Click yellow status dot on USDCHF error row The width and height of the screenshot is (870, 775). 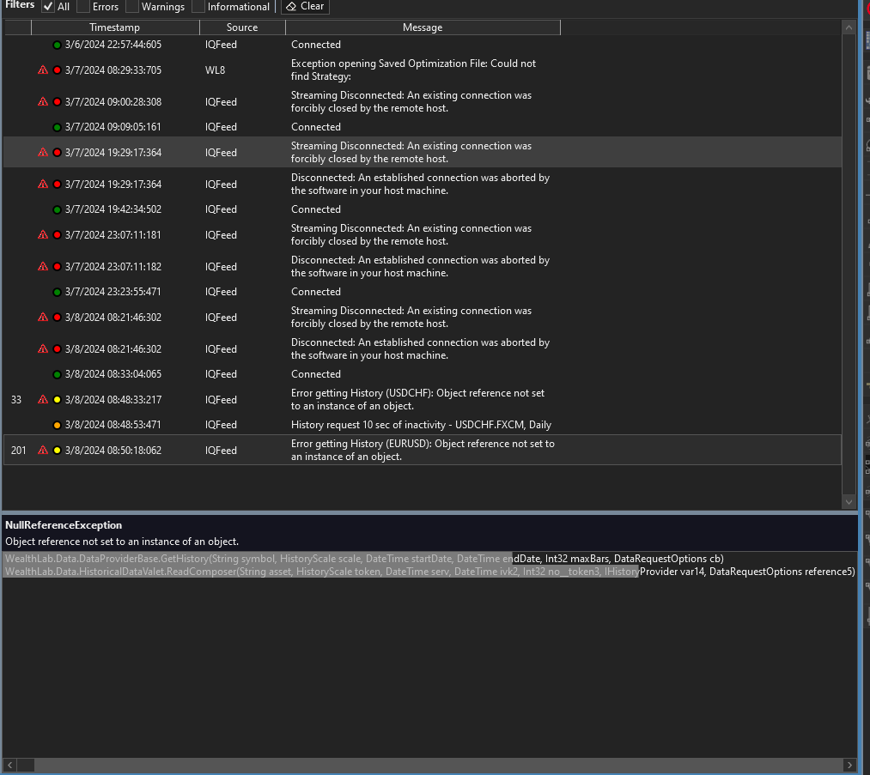click(57, 400)
